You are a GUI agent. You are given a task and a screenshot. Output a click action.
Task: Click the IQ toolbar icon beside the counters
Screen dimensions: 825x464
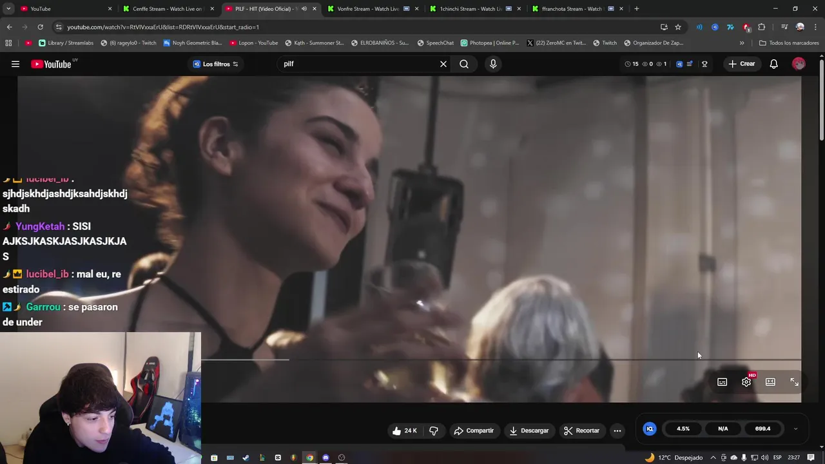click(x=679, y=64)
